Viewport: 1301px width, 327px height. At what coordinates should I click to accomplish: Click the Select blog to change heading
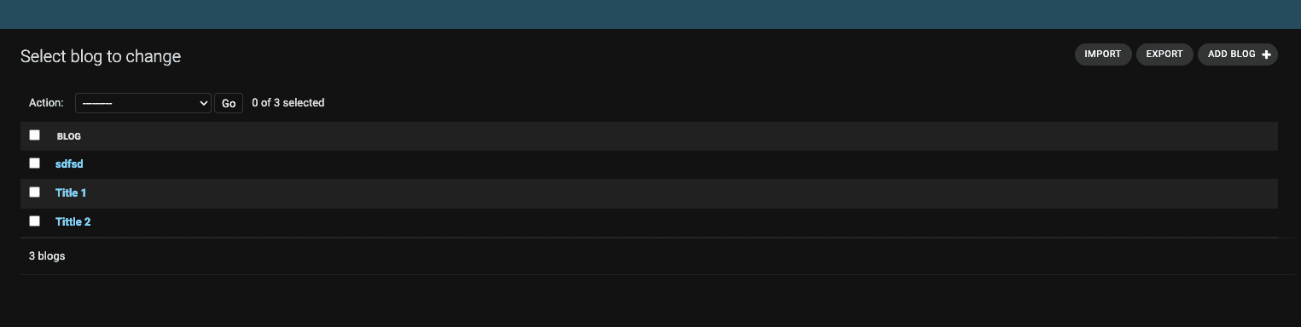(101, 57)
